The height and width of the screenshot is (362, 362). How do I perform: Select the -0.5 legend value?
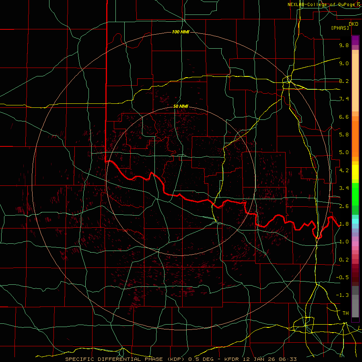tap(342, 278)
